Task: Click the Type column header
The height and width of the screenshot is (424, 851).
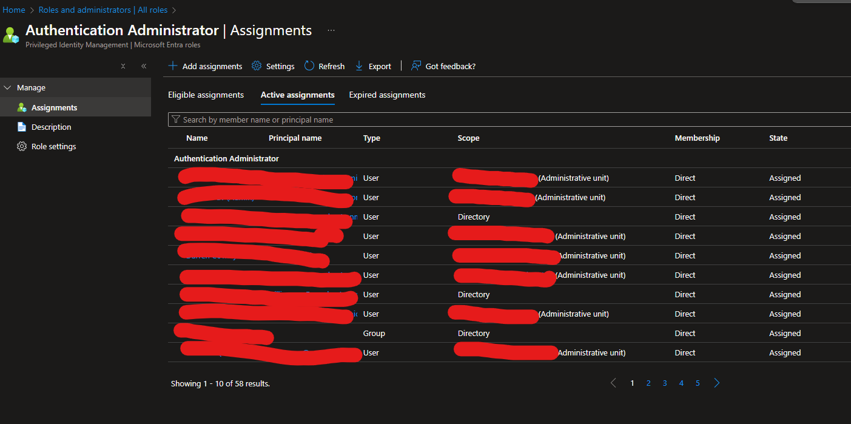Action: coord(372,138)
